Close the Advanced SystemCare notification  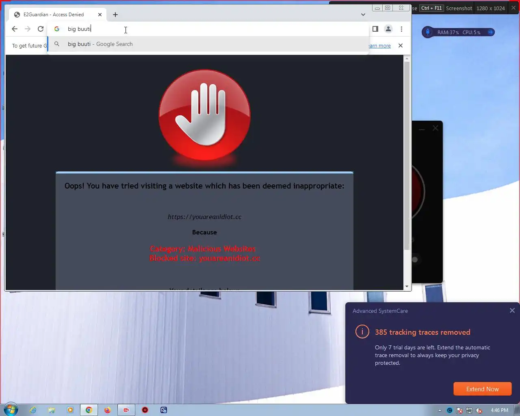tap(512, 310)
